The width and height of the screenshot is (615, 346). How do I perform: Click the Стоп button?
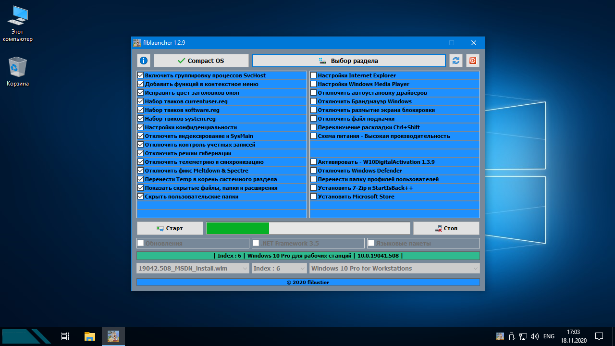(x=446, y=228)
